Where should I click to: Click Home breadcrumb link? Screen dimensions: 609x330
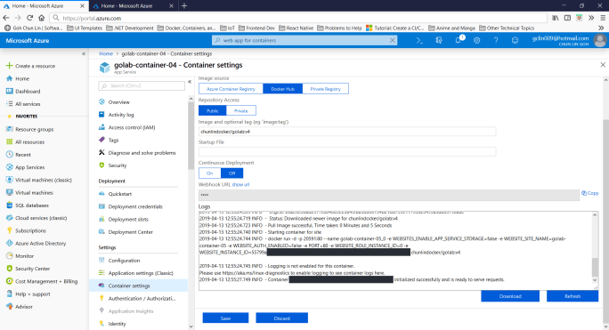point(106,53)
